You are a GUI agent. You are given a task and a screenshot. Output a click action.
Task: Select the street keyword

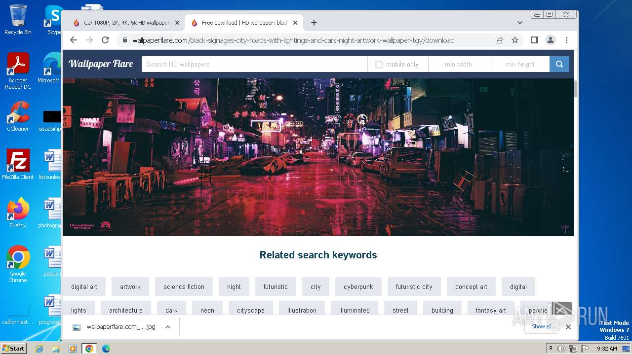point(400,309)
